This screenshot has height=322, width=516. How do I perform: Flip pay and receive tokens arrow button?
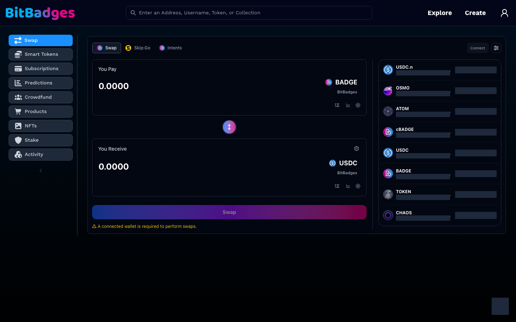229,127
